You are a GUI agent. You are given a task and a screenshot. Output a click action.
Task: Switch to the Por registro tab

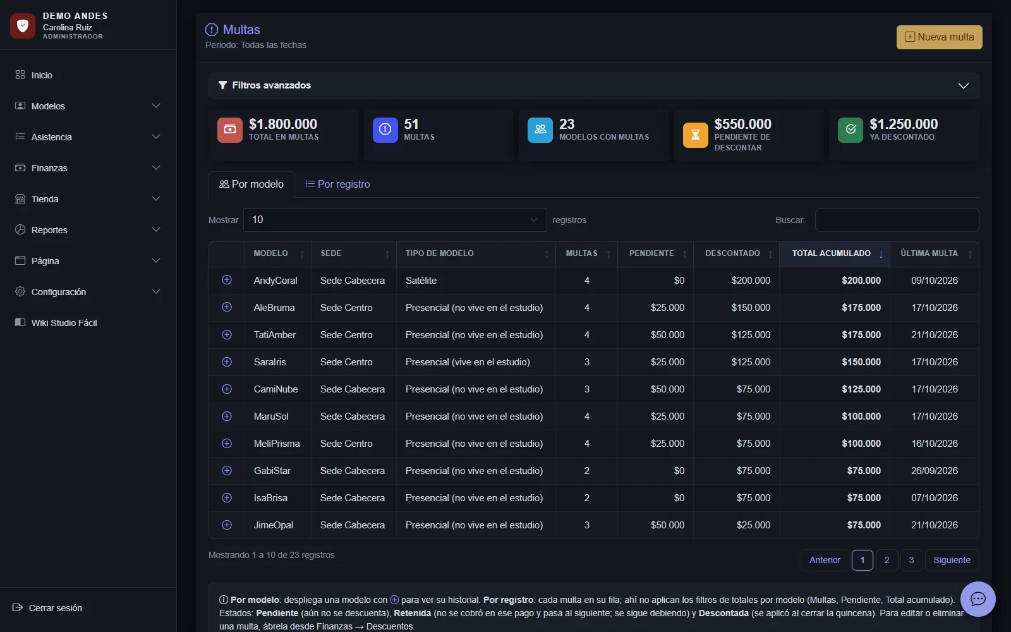pyautogui.click(x=337, y=184)
